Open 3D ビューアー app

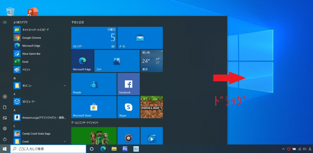(40, 101)
